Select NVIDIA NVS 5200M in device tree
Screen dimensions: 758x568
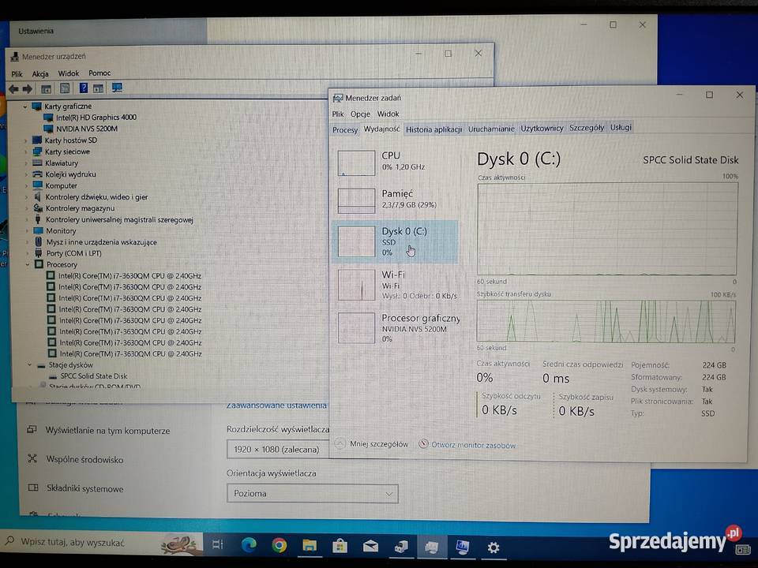(x=87, y=128)
